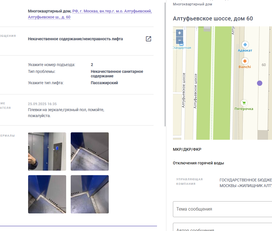The image size is (272, 231).
Task: Focus the Автор сообщения input field
Action: coord(222,227)
